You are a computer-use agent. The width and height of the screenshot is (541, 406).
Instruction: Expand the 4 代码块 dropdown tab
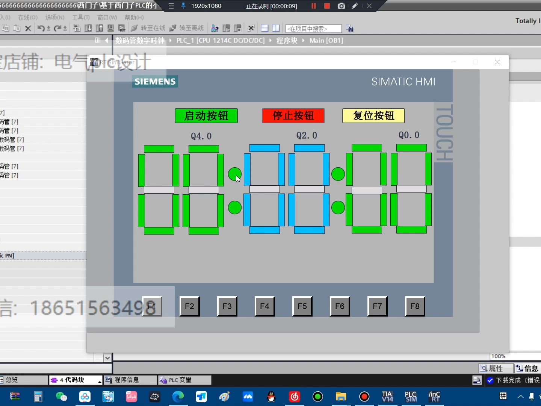point(99,381)
